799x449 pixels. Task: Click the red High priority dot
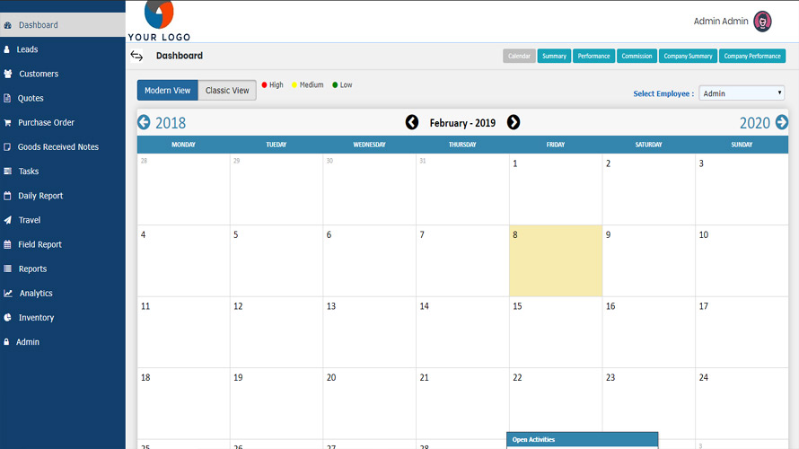[264, 85]
